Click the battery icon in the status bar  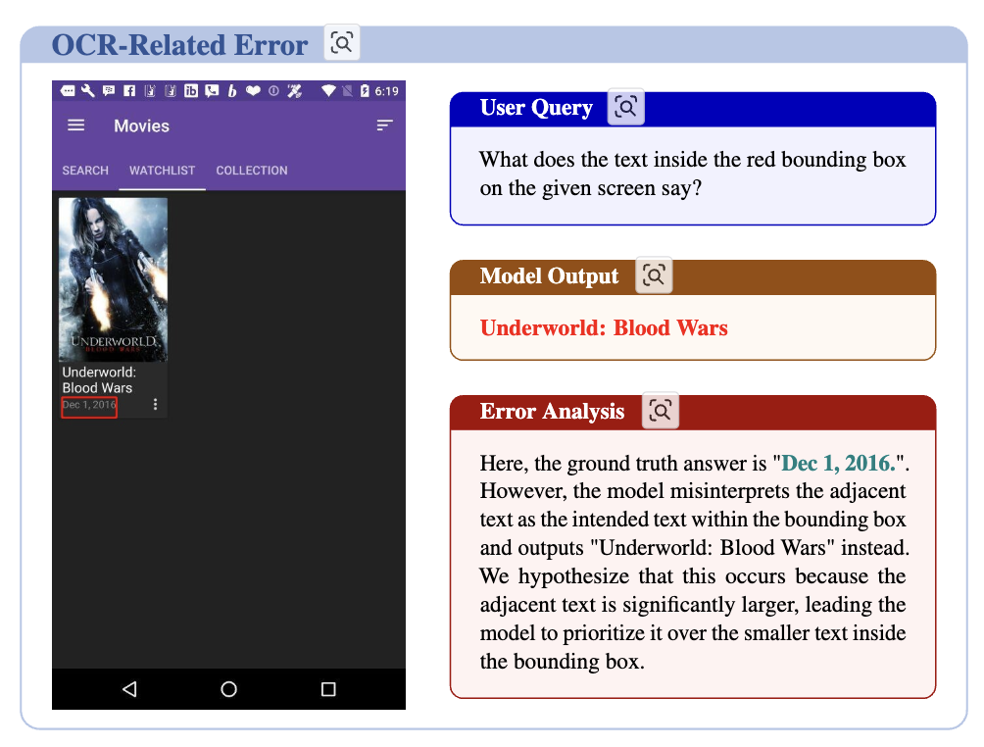point(365,91)
